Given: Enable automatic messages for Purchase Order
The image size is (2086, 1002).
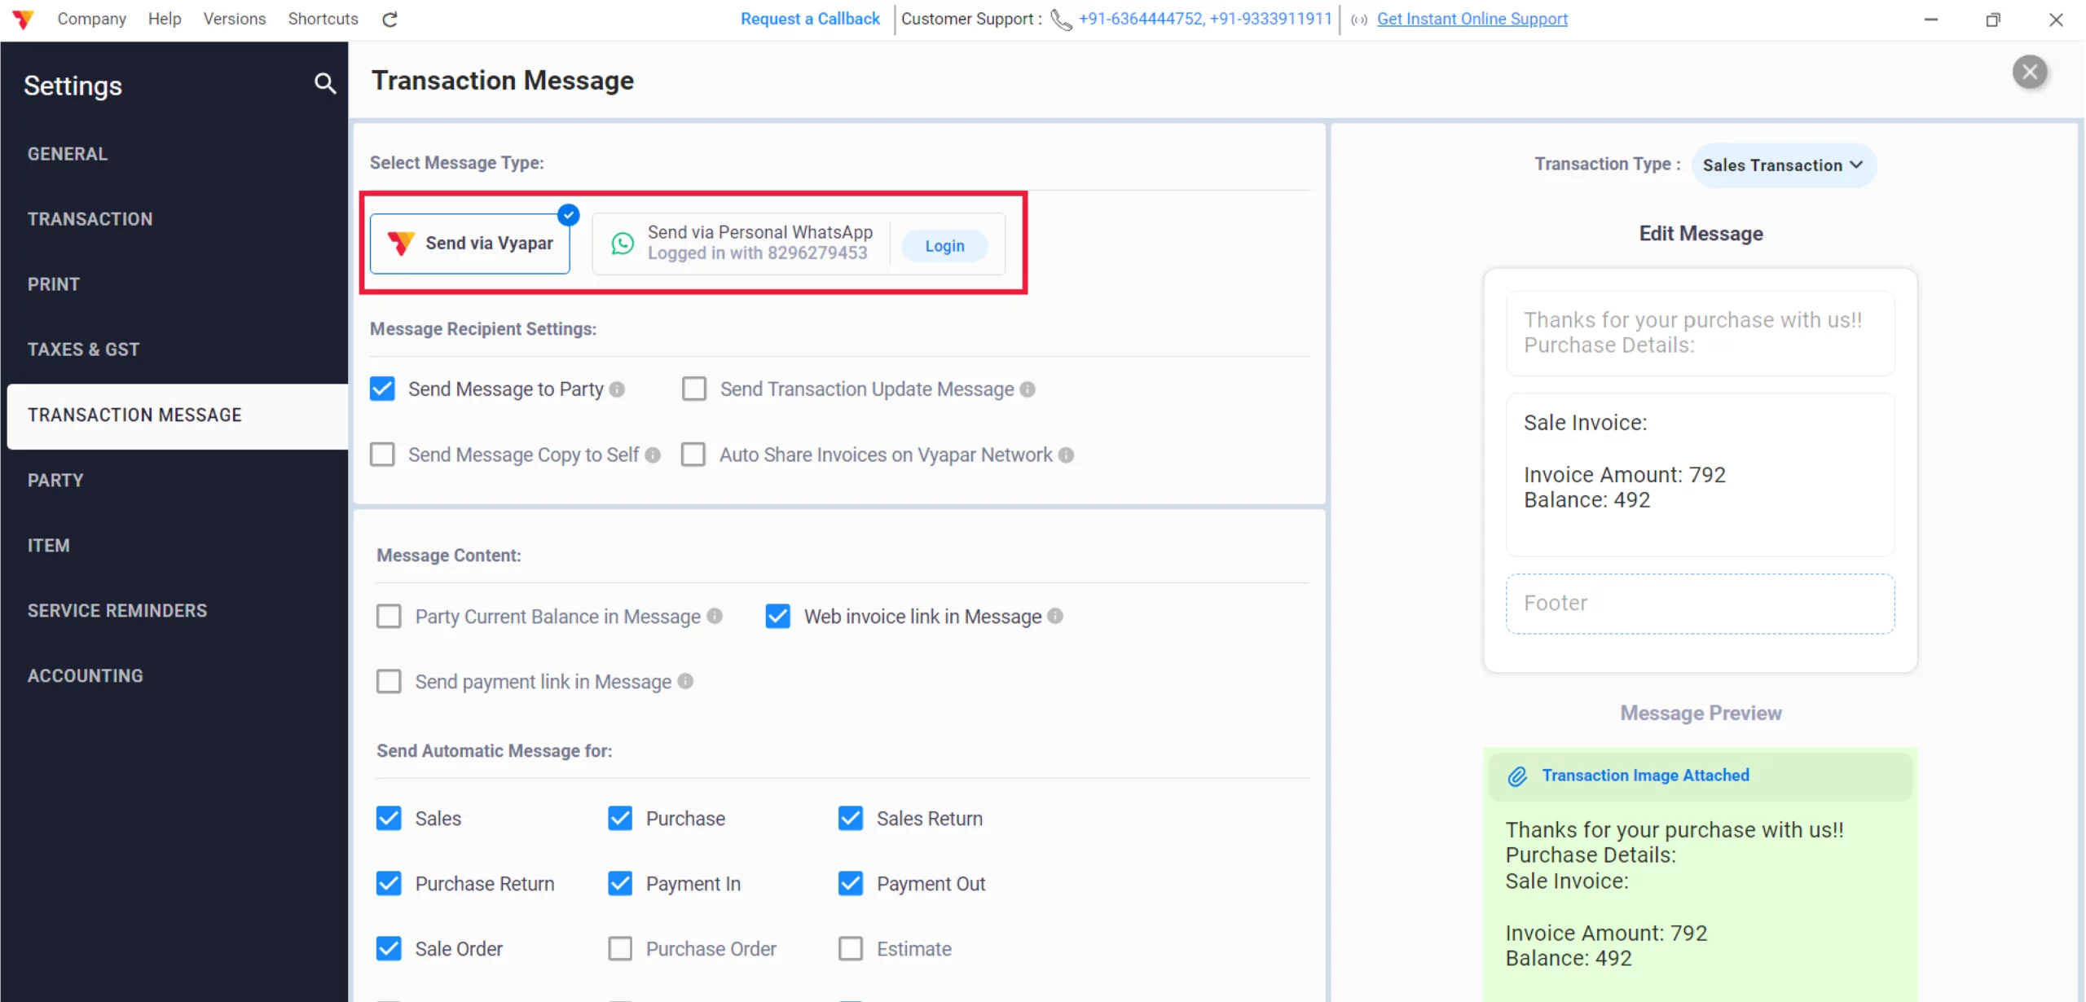Looking at the screenshot, I should tap(620, 947).
